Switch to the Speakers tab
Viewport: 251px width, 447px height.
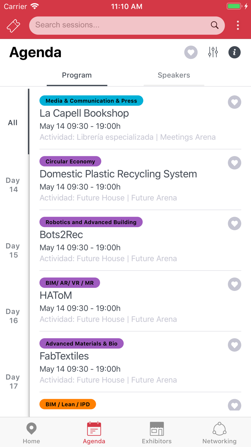[x=174, y=75]
